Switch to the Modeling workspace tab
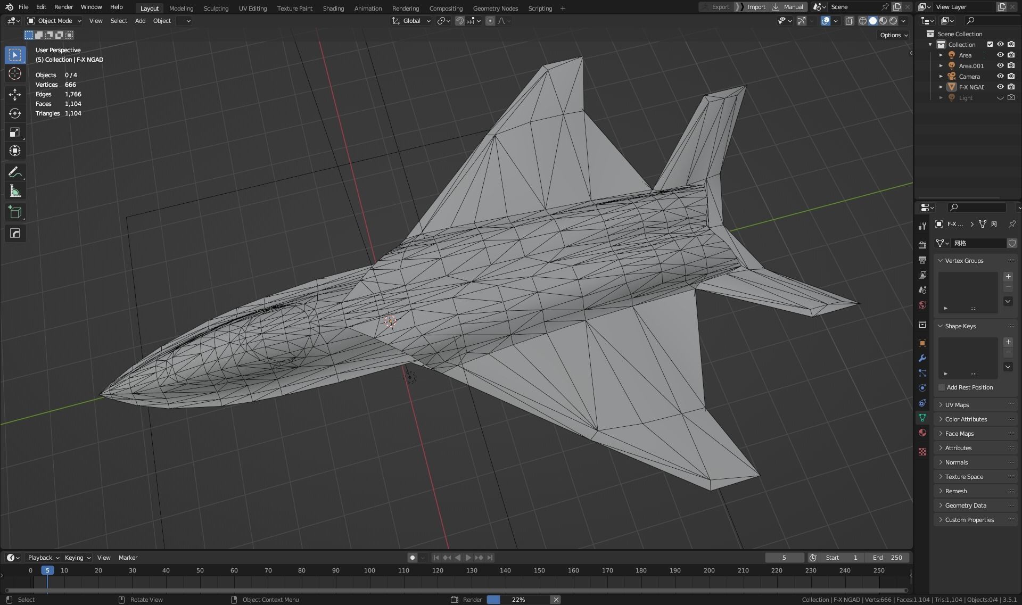 point(181,8)
